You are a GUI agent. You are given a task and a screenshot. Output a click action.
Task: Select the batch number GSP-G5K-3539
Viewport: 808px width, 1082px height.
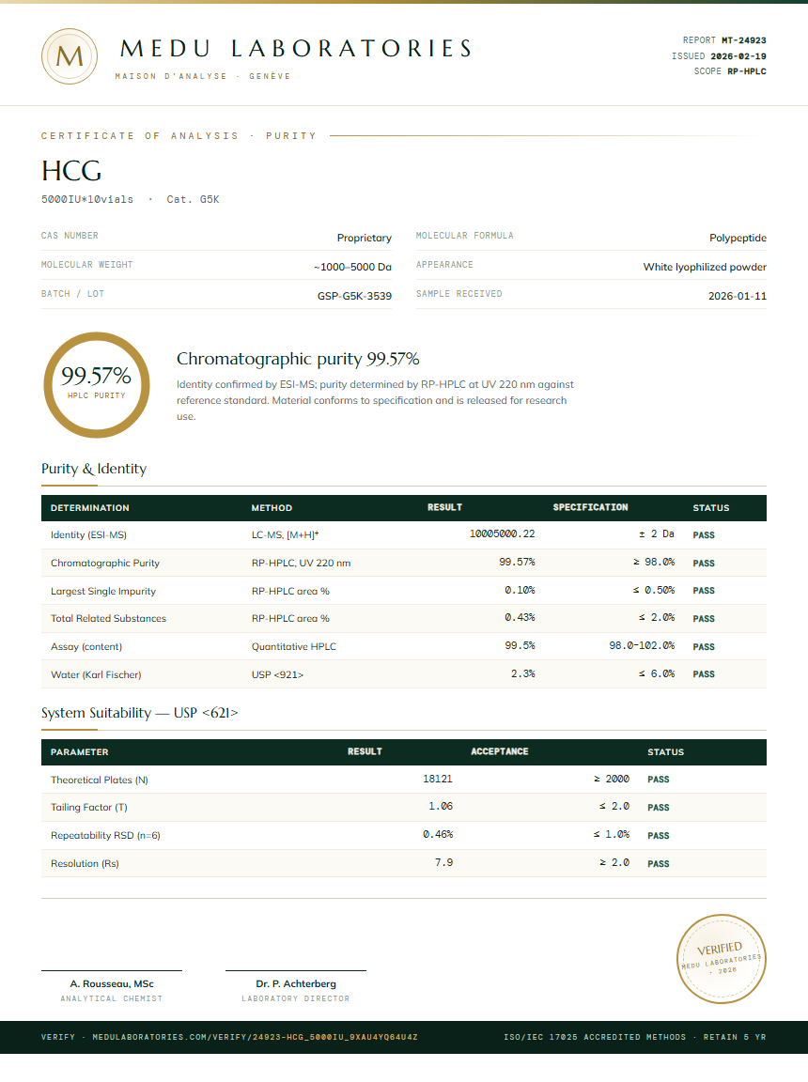tap(354, 296)
